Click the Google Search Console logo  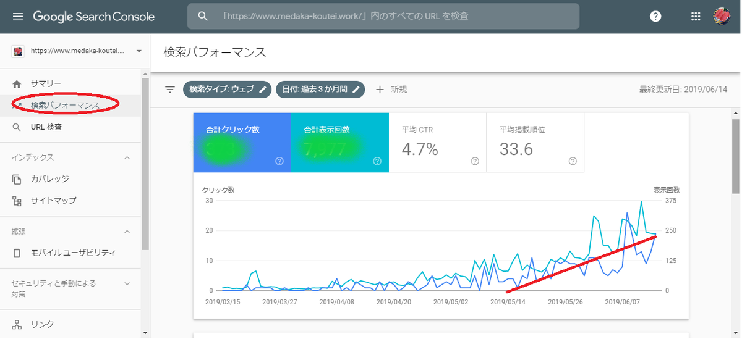[94, 17]
